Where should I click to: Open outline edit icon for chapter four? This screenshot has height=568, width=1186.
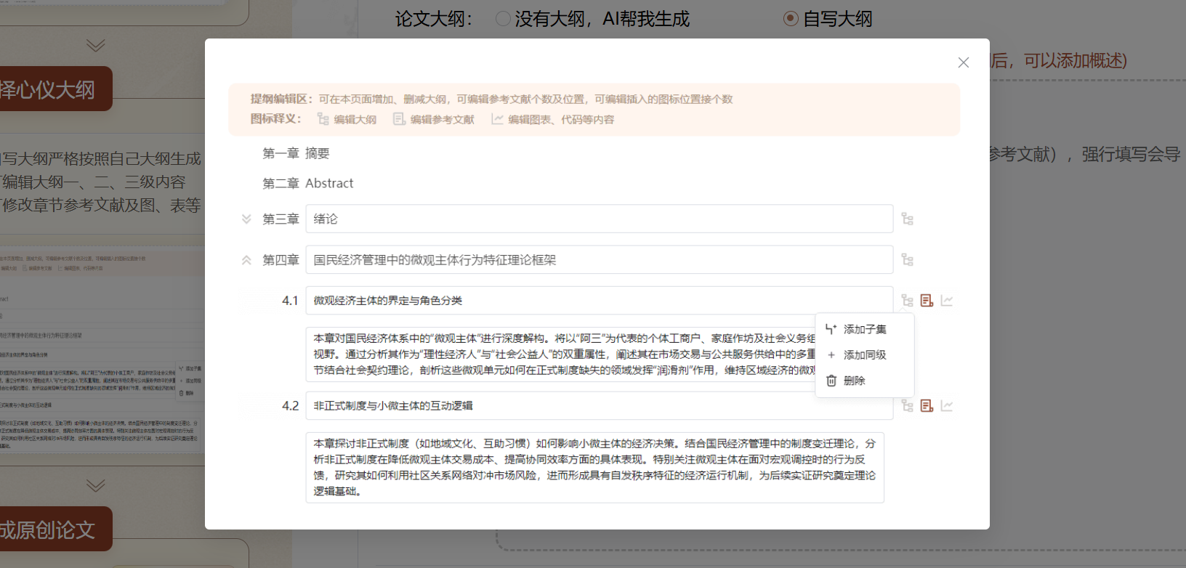[x=908, y=260]
